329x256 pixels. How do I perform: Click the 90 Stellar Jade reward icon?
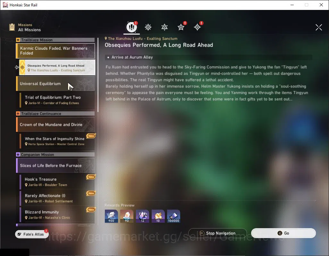(x=127, y=216)
